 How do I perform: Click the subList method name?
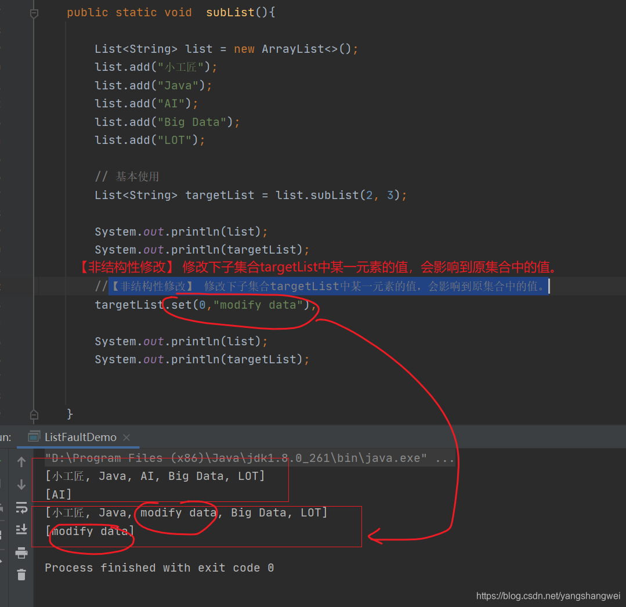[230, 12]
